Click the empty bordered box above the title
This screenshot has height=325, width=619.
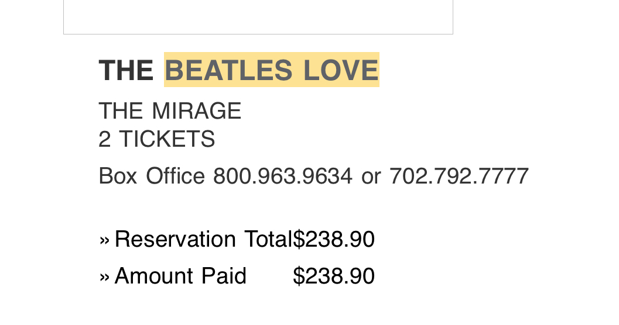[x=258, y=16]
